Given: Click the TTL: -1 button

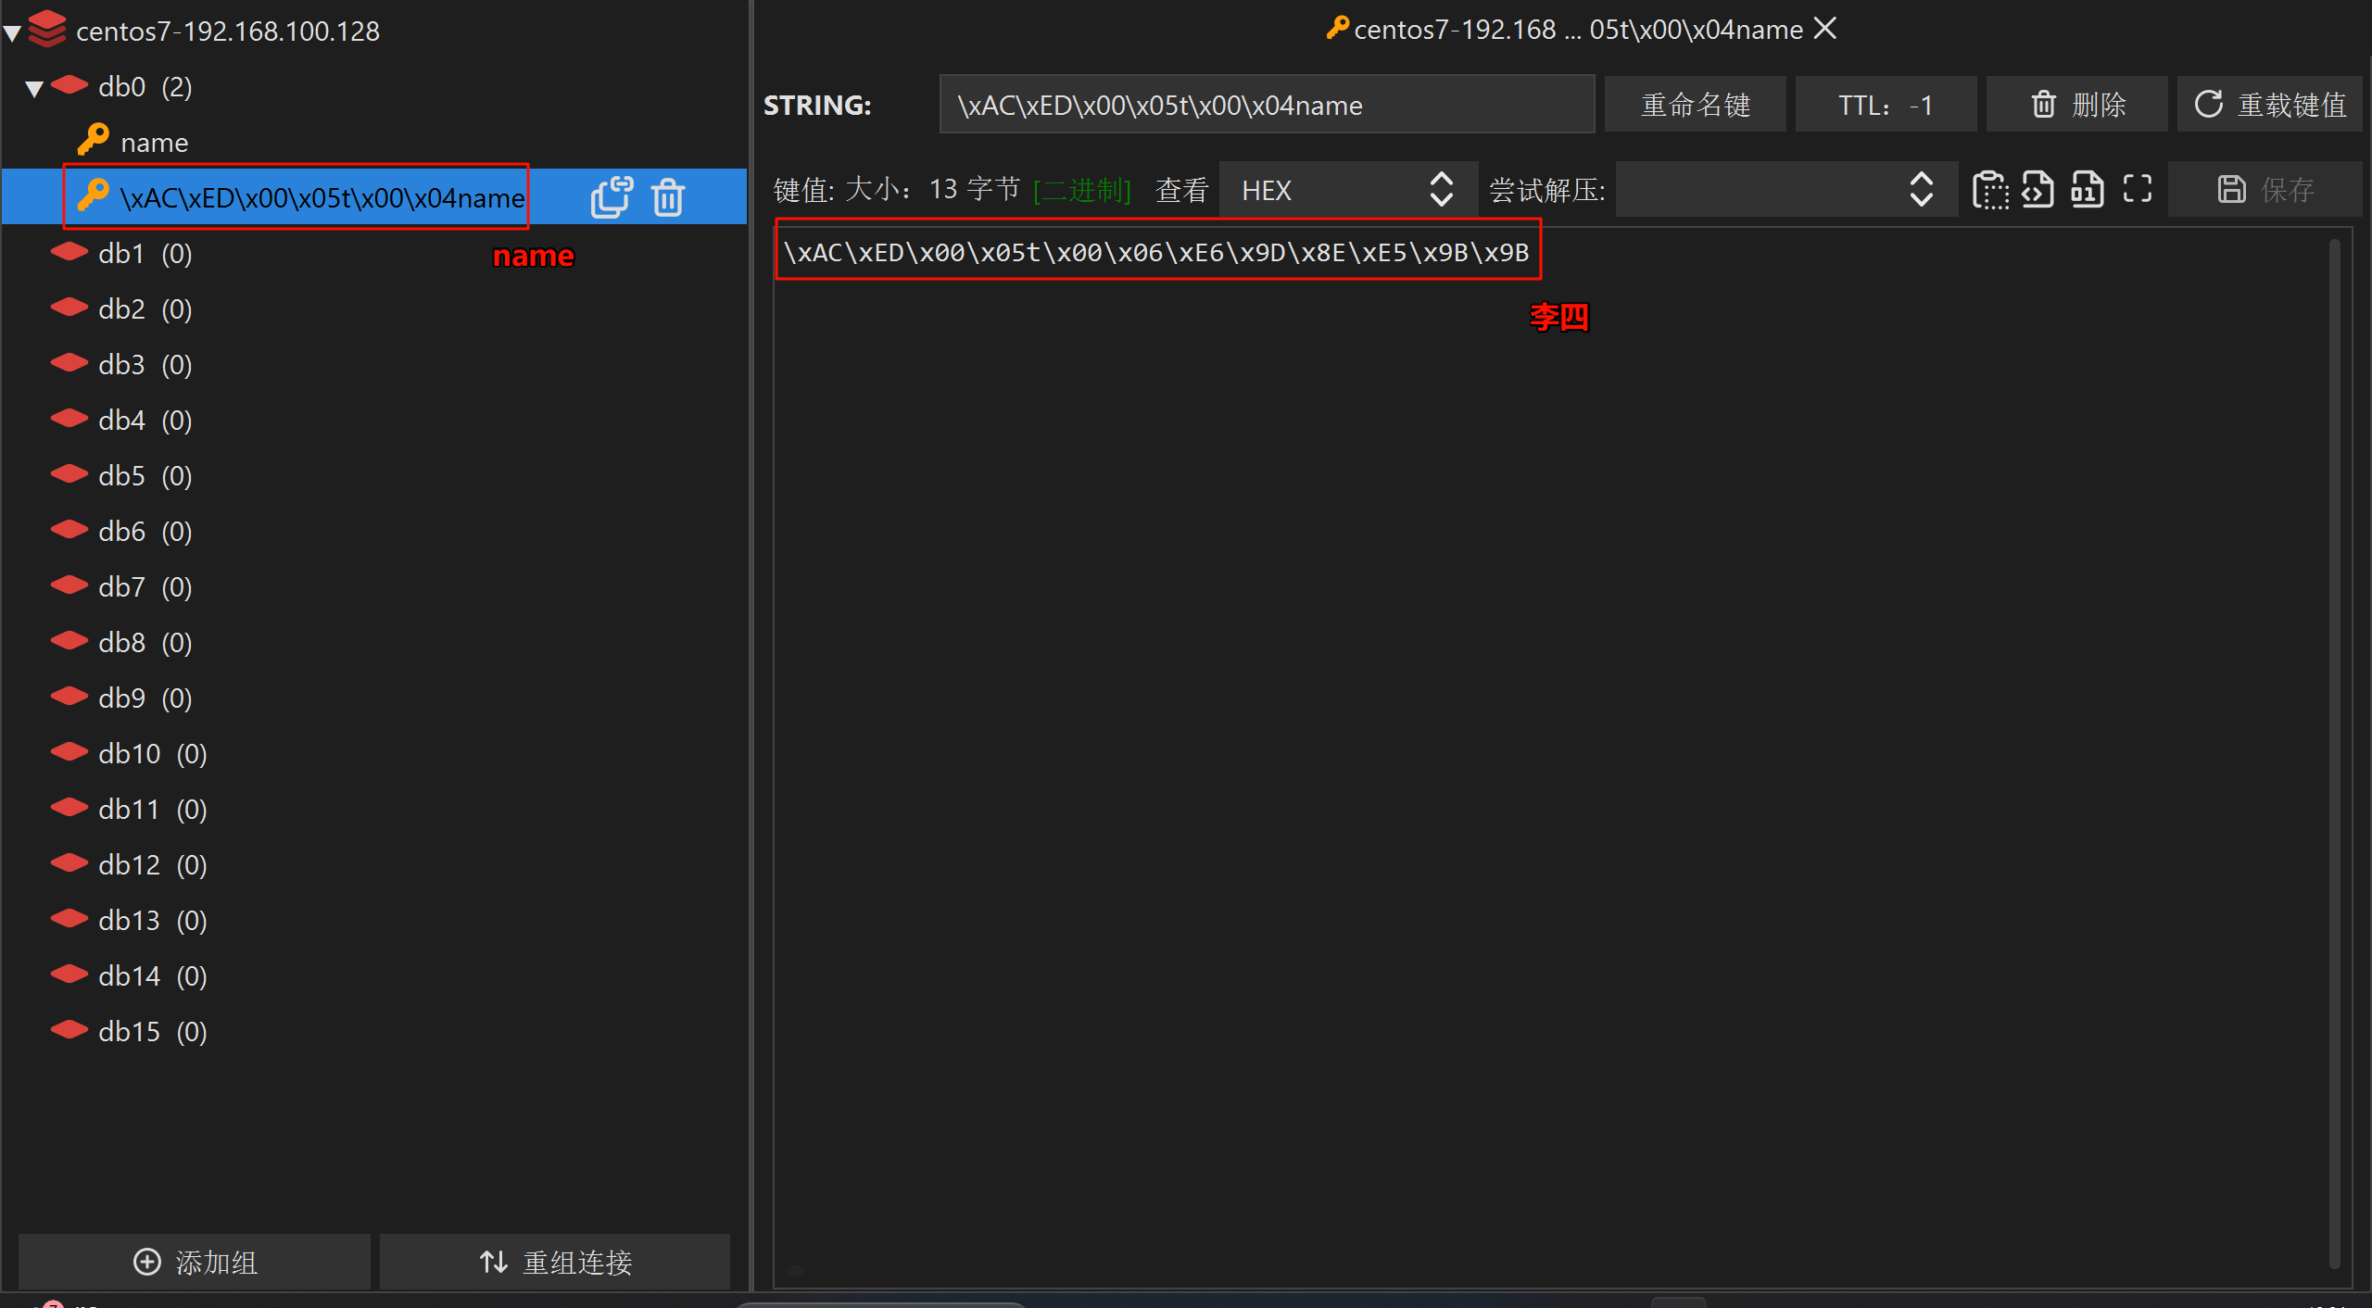Looking at the screenshot, I should tap(1885, 106).
